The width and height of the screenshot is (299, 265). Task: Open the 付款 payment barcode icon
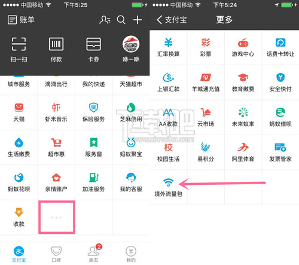pos(56,44)
